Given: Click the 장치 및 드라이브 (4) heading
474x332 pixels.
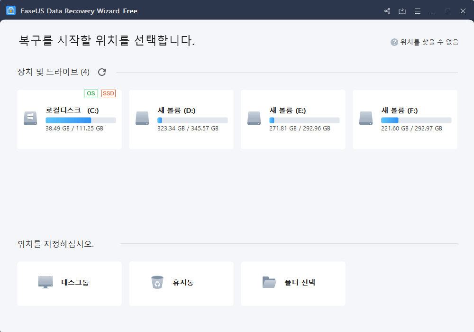Looking at the screenshot, I should coord(54,72).
